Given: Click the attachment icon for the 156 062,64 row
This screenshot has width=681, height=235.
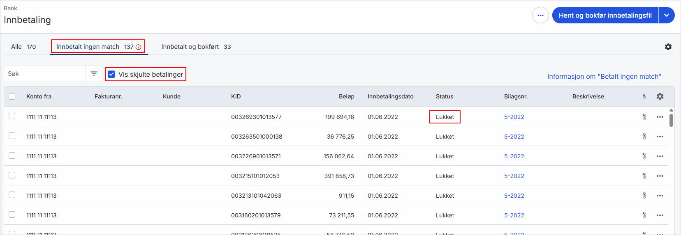Looking at the screenshot, I should click(644, 156).
